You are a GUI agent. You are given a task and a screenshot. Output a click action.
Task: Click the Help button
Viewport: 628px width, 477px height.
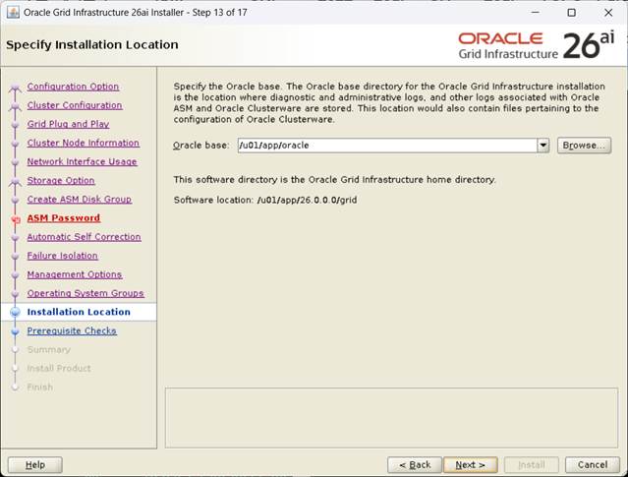34,465
